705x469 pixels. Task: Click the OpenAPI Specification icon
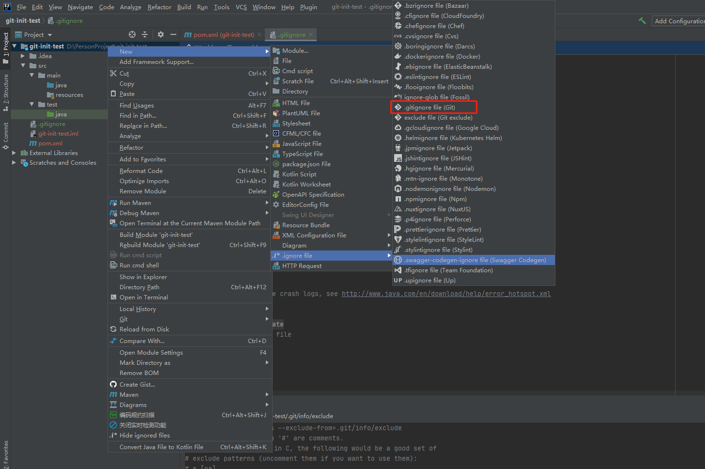coord(276,194)
